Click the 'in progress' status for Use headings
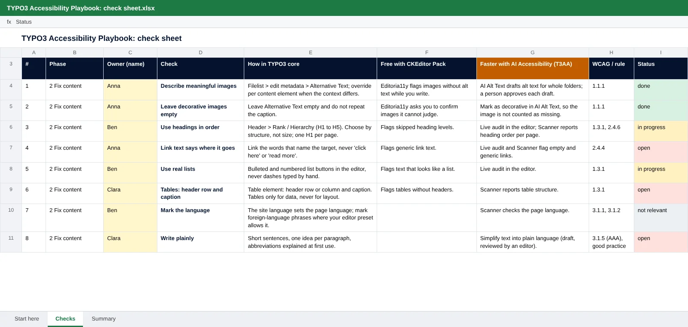688x327 pixels. (x=661, y=131)
